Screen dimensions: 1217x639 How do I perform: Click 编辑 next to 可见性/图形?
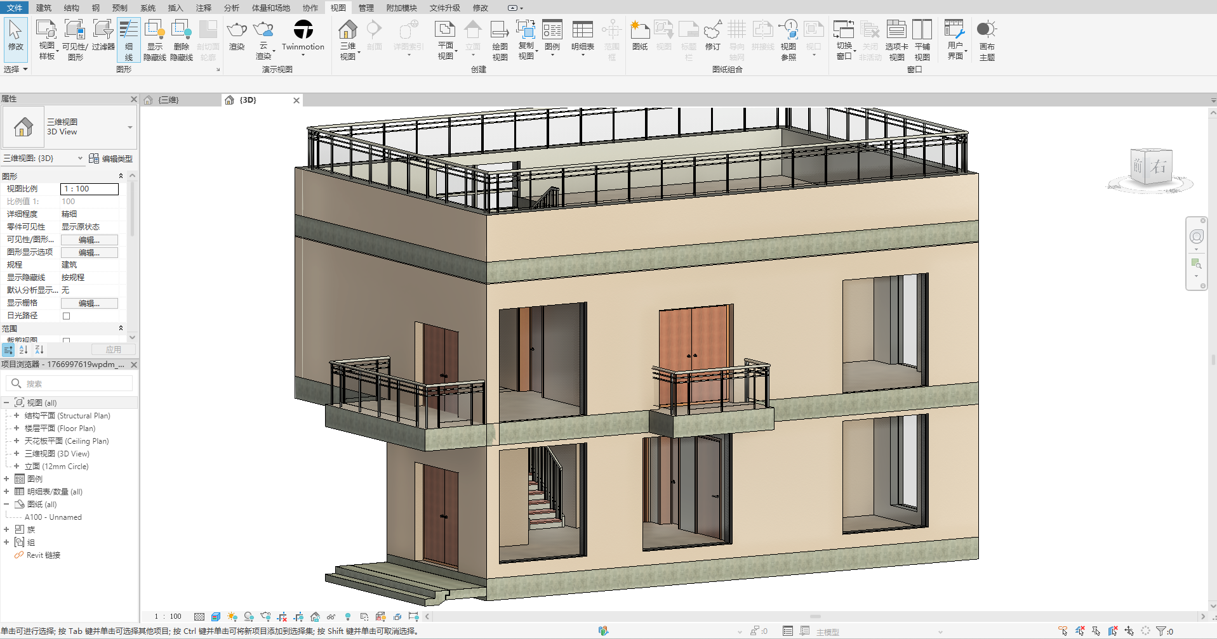click(89, 239)
